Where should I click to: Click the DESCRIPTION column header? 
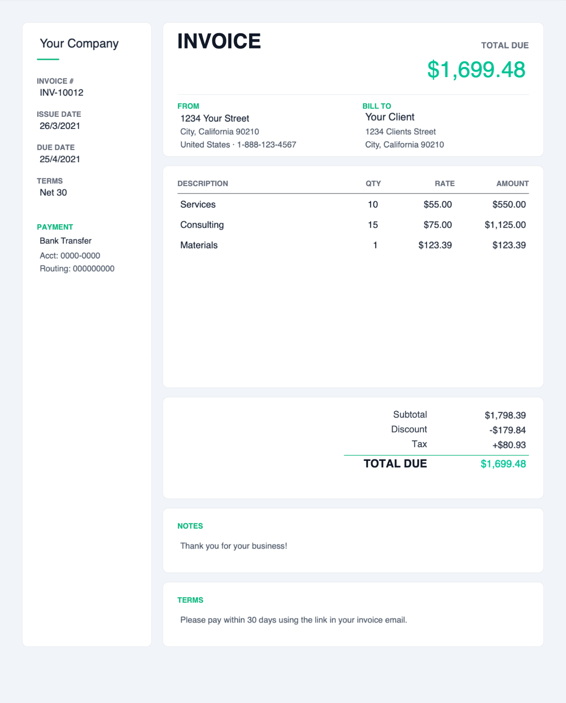(203, 183)
